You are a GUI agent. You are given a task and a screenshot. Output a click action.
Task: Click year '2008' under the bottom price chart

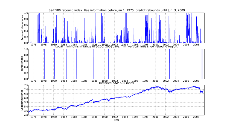coord(196,117)
